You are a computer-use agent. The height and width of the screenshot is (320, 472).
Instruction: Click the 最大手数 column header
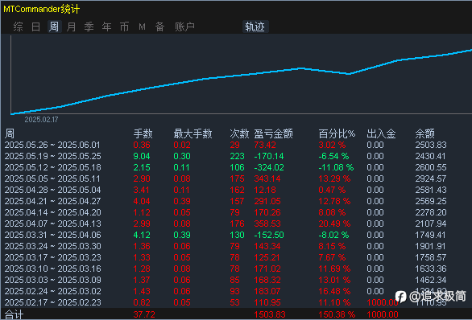coord(193,133)
